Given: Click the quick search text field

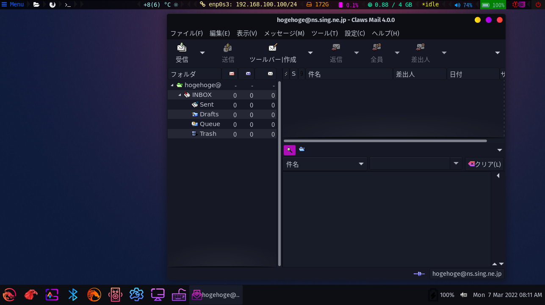Looking at the screenshot, I should click(409, 164).
